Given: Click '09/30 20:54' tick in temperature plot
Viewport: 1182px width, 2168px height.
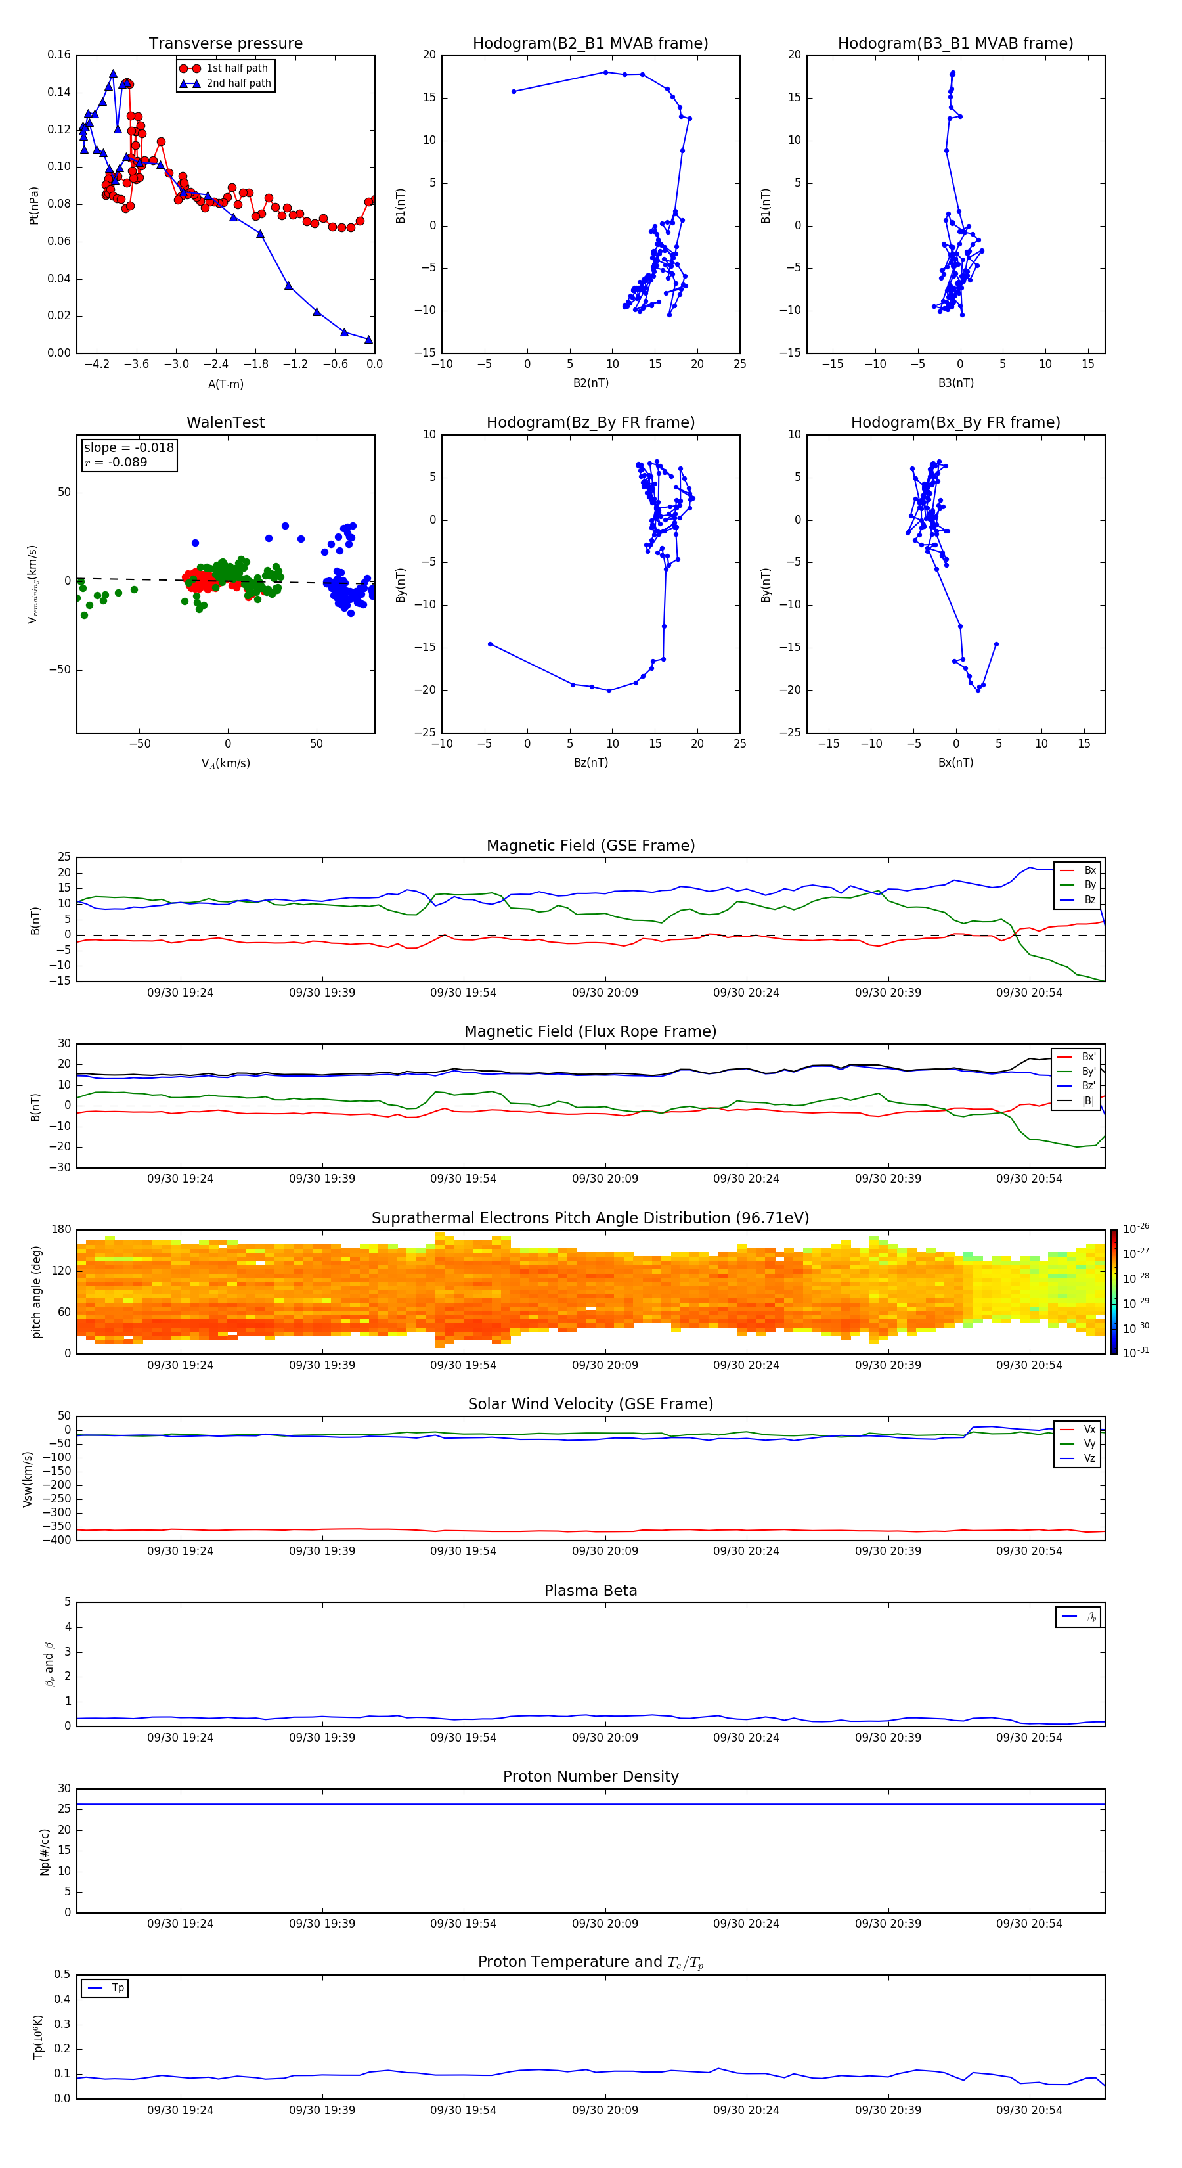Looking at the screenshot, I should (x=1029, y=2110).
